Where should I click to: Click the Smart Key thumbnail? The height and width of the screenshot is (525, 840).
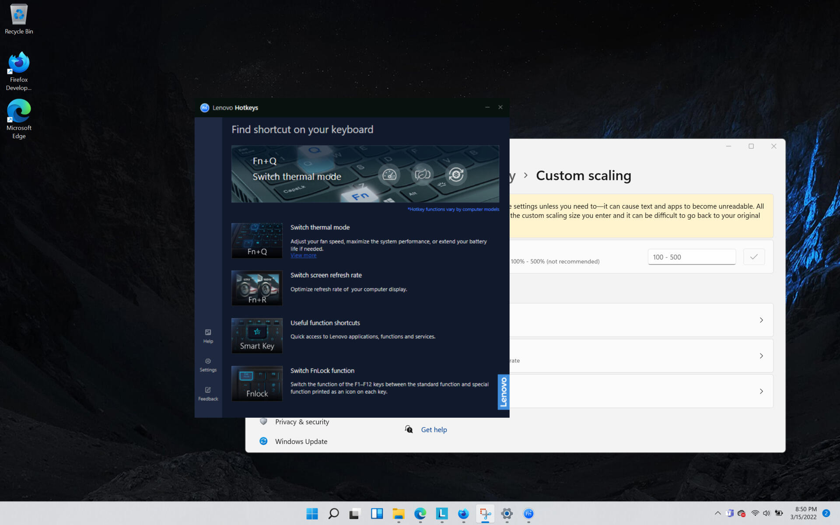click(257, 336)
